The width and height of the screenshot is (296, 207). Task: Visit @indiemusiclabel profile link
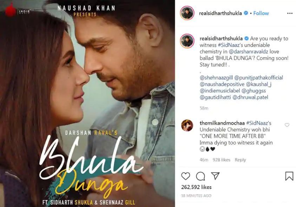[x=220, y=91]
